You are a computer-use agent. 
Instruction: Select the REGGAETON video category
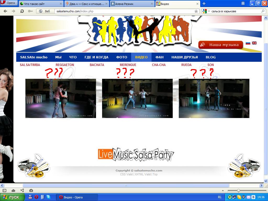(x=65, y=65)
